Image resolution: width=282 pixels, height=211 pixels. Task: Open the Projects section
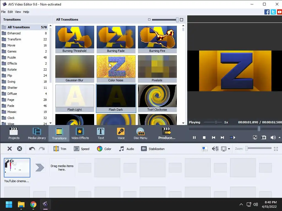pos(14,134)
